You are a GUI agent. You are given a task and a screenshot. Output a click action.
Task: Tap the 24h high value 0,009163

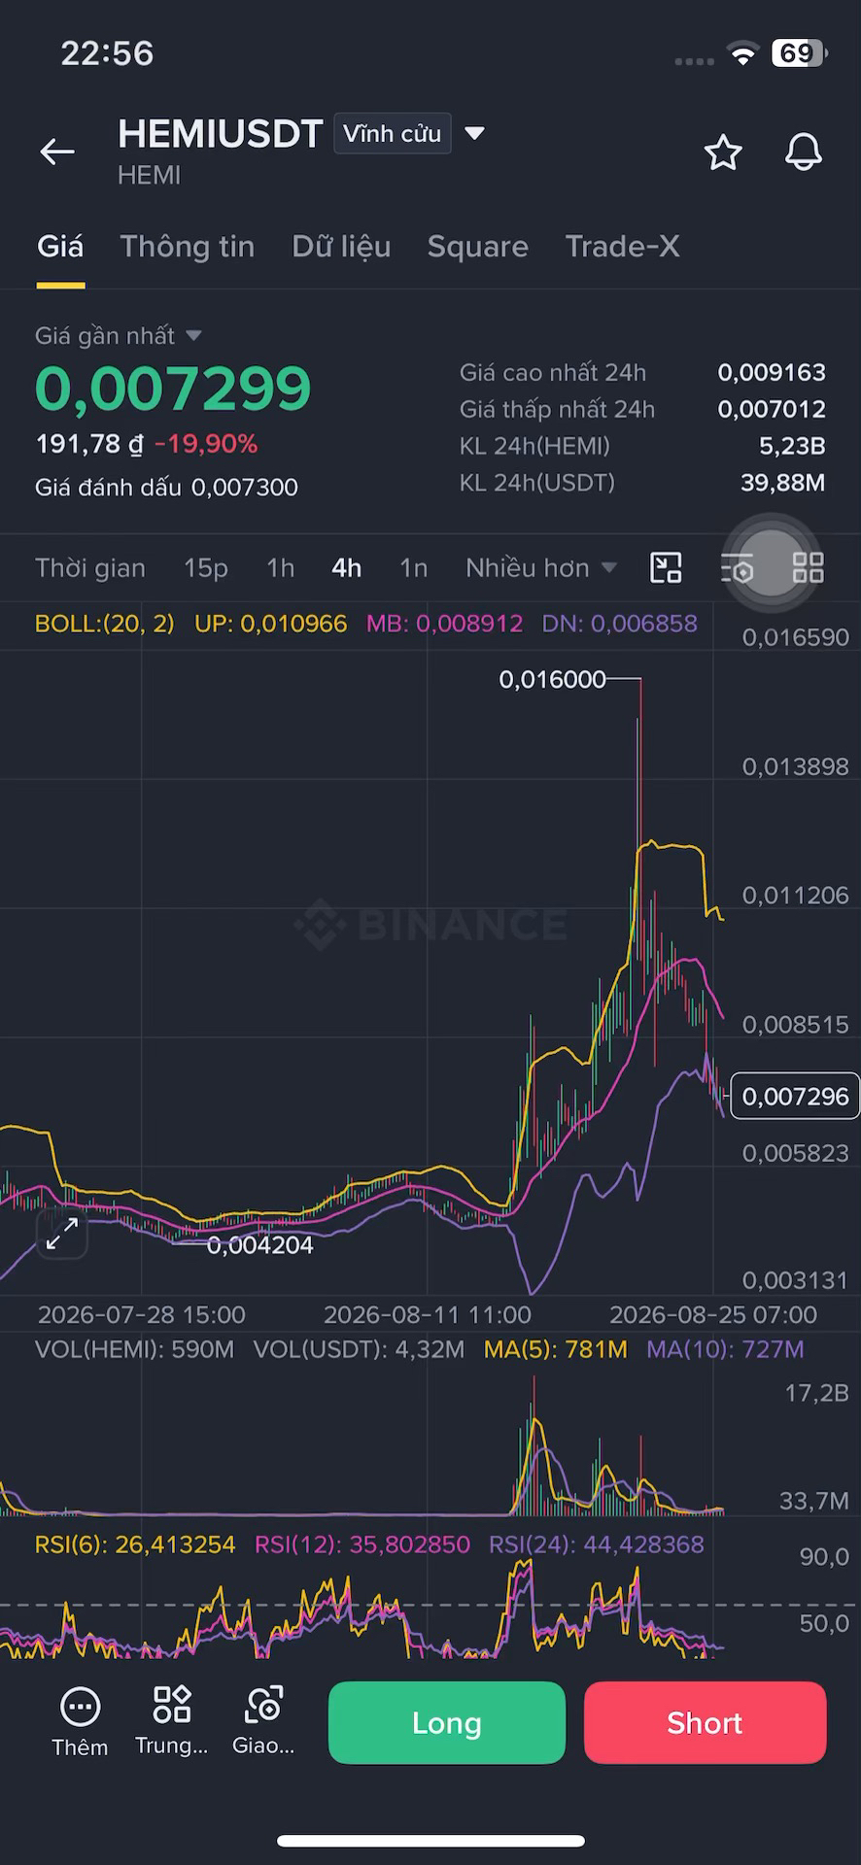pos(772,372)
